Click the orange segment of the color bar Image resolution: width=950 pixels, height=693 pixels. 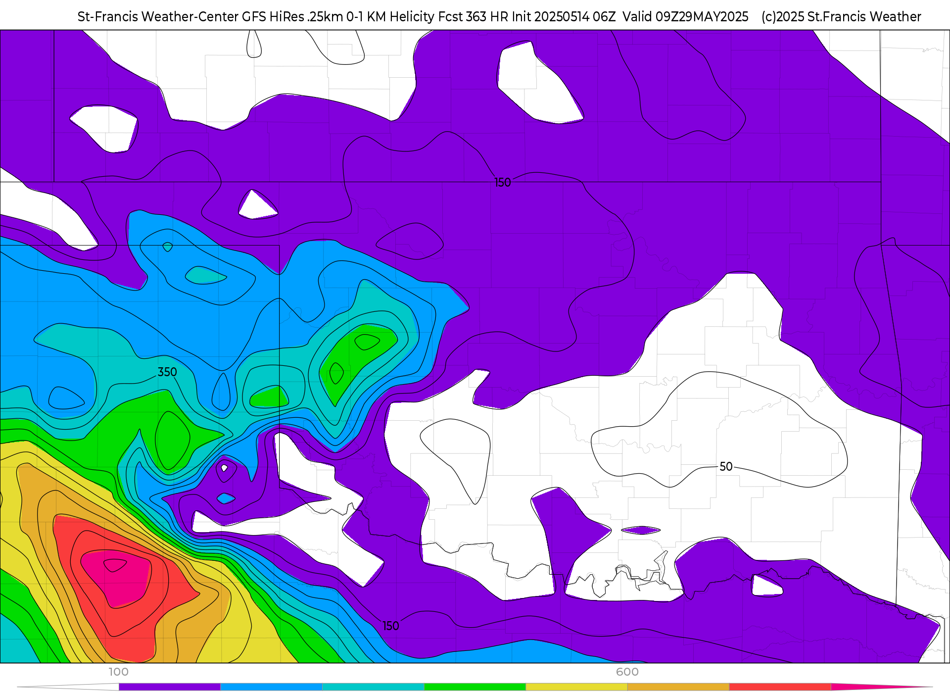tap(678, 687)
